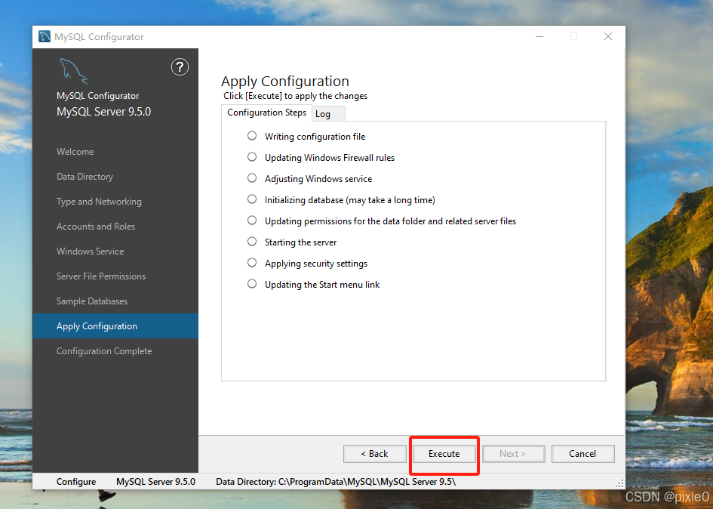Minimize the MySQL Configurator window
713x509 pixels.
(x=539, y=36)
